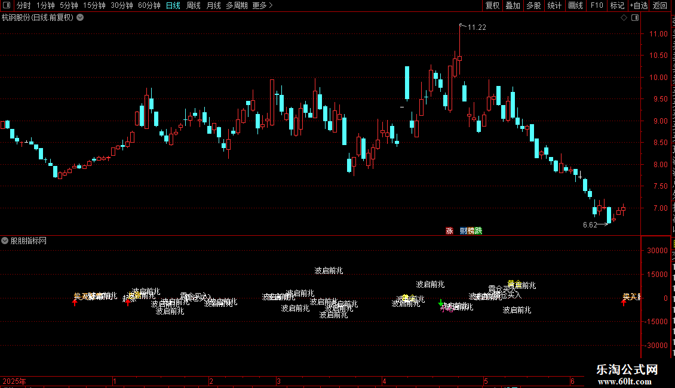This screenshot has height=388, width=675.
Task: Click the diamond icon at chart top right
Action: point(624,18)
